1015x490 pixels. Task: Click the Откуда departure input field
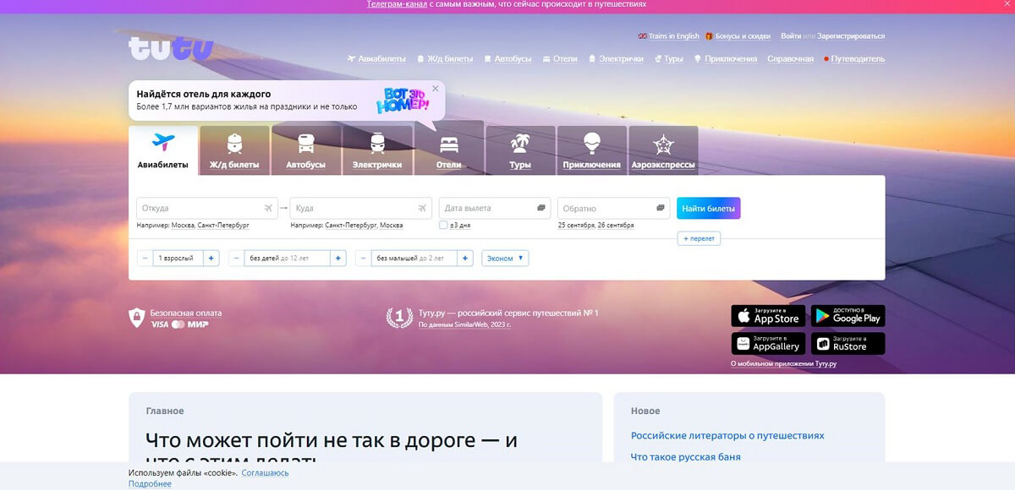tap(207, 208)
